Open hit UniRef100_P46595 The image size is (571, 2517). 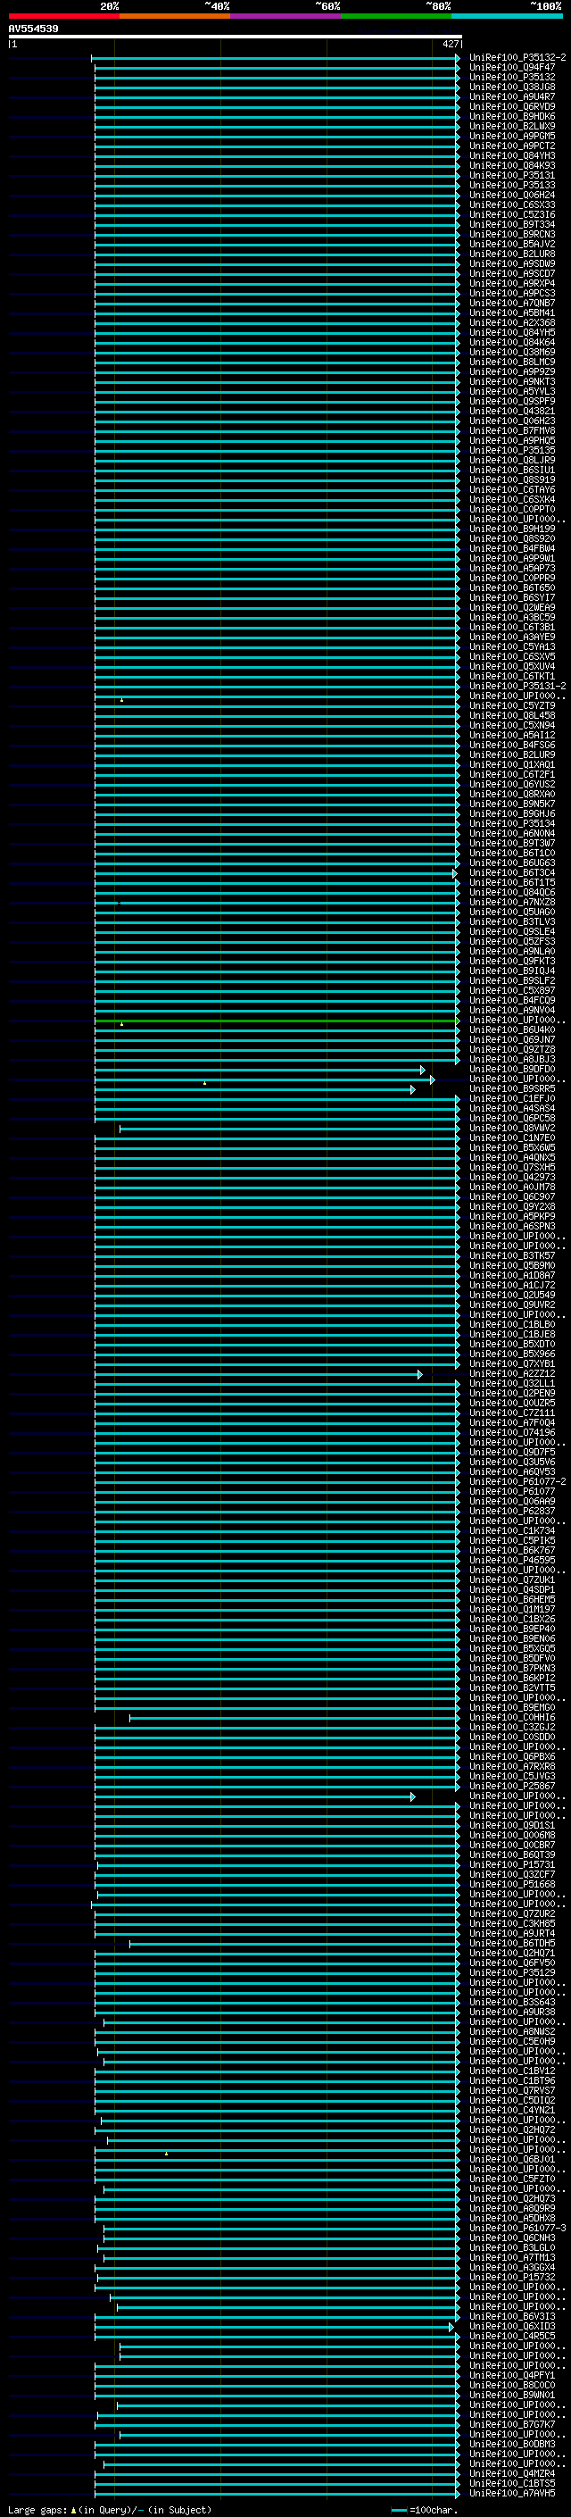point(512,1561)
